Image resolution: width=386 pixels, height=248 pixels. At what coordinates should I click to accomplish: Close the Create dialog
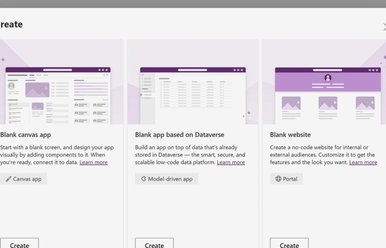click(384, 27)
